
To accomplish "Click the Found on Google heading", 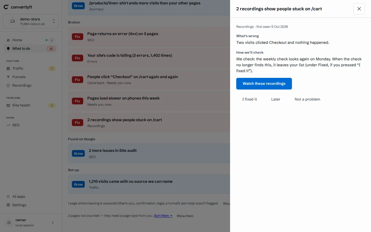I will point(82,139).
